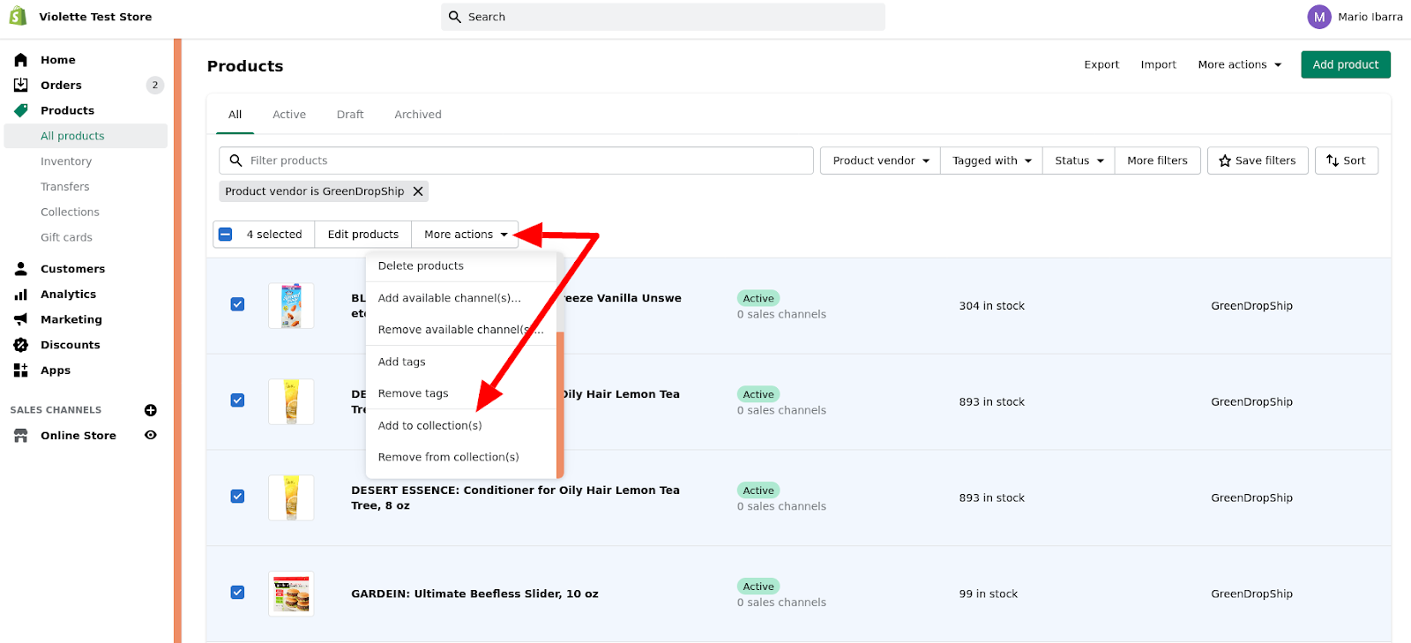This screenshot has height=643, width=1411.
Task: Choose Add tags
Action: click(401, 362)
